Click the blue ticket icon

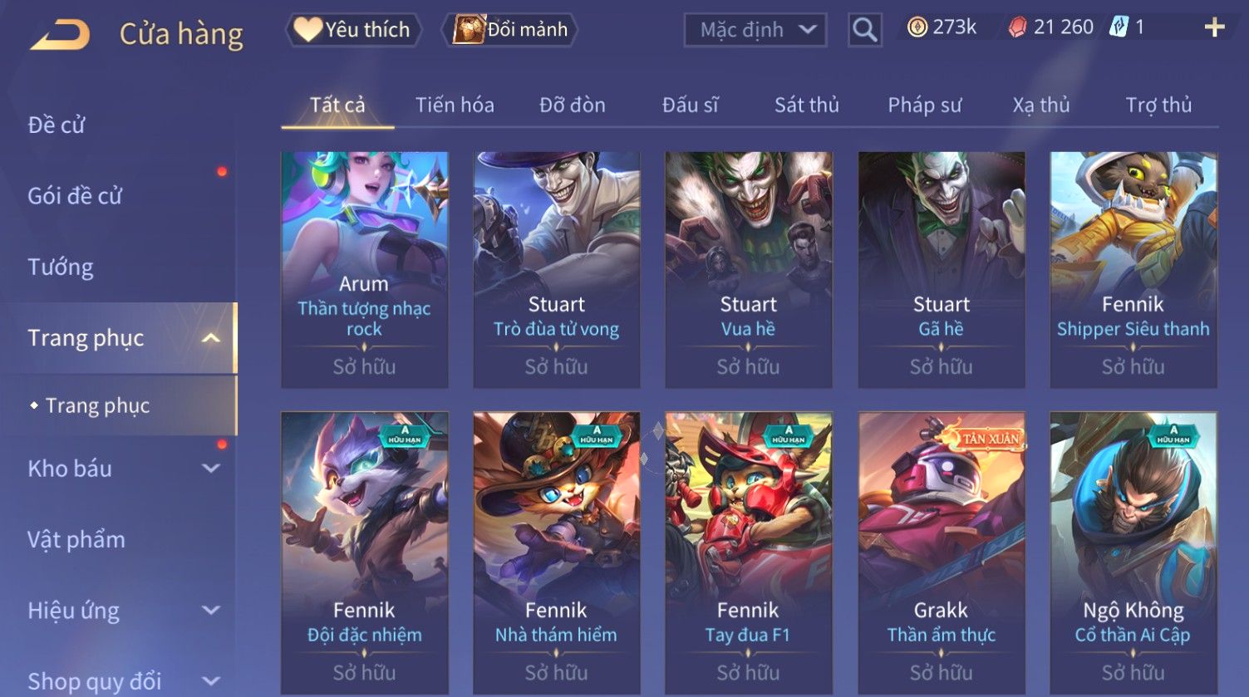1119,27
